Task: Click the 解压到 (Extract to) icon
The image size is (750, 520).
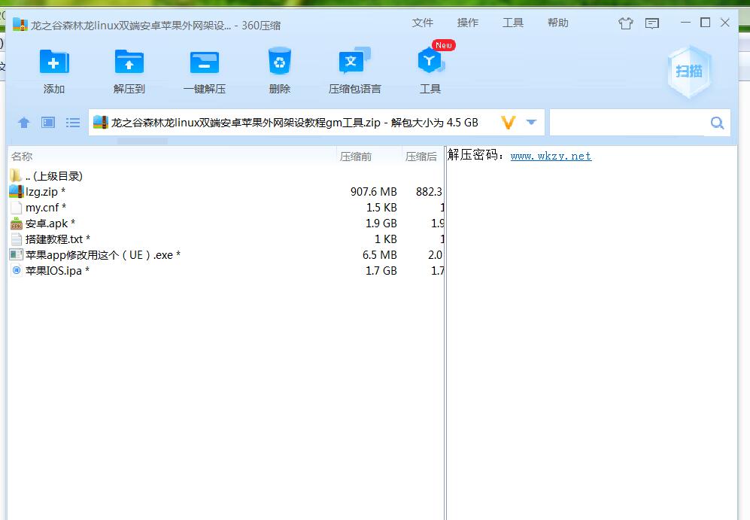Action: [x=129, y=62]
